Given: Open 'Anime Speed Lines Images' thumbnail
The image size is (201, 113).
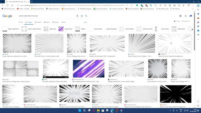Looking at the screenshot, I should point(142,43).
